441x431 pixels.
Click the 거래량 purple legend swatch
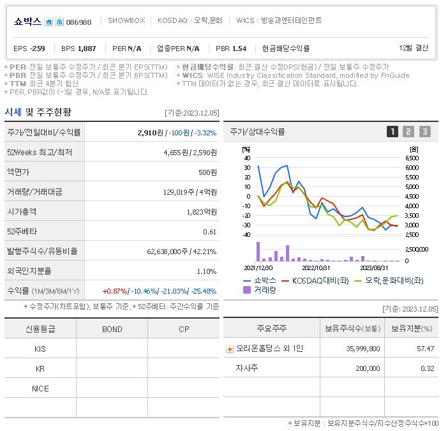coord(246,290)
